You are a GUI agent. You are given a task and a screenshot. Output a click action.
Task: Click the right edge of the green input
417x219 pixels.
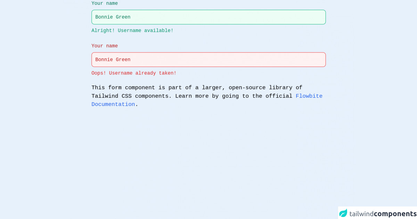coord(324,17)
